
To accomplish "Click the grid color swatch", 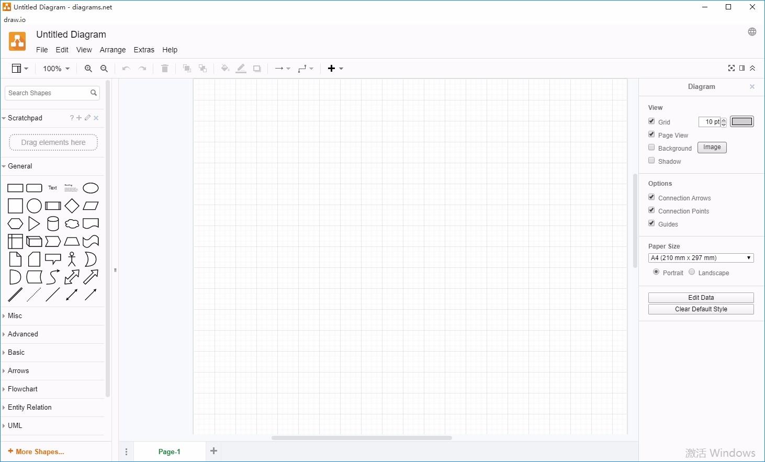I will coord(742,121).
